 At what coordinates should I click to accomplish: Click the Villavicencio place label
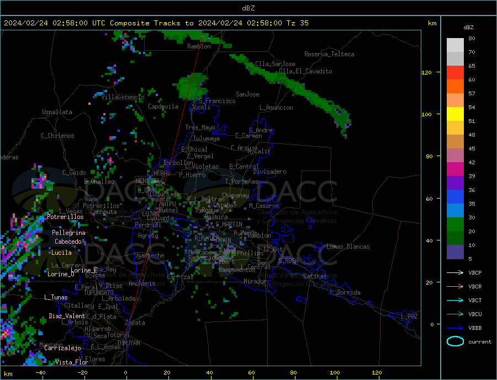(123, 97)
